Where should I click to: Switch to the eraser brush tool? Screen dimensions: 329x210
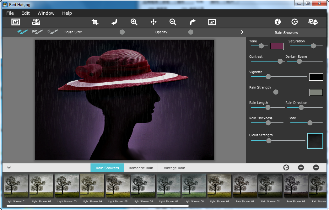[37, 32]
